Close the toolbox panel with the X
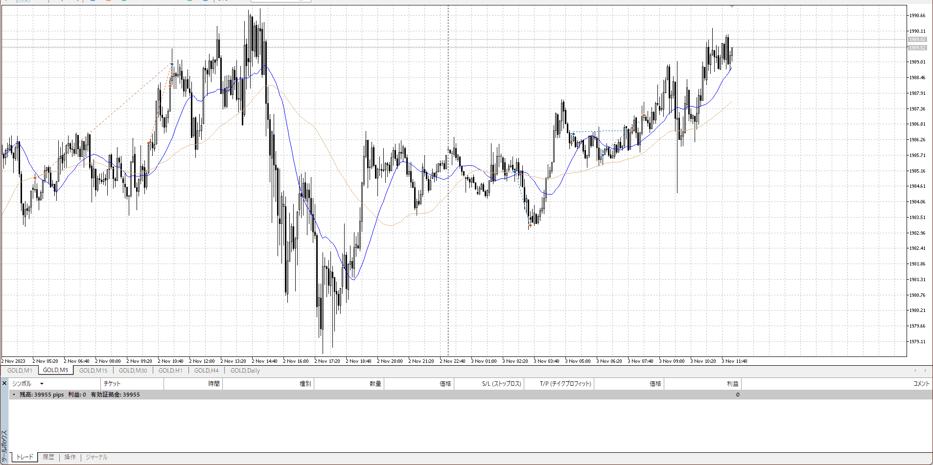 [4, 383]
